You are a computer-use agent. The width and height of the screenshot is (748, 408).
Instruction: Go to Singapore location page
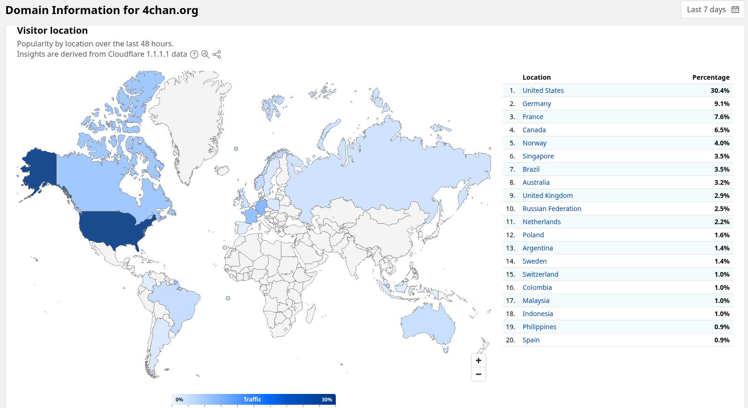[x=538, y=156]
